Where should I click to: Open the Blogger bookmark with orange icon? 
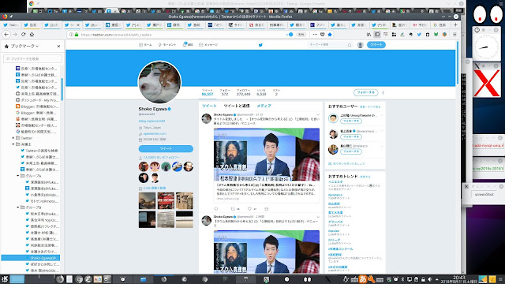pos(37,106)
